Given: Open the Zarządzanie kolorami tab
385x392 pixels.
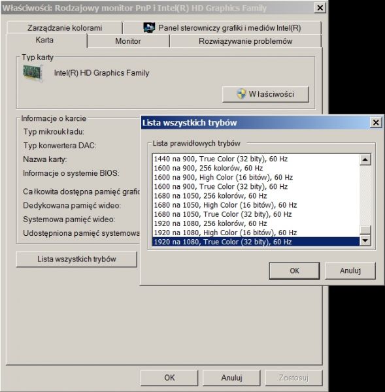Looking at the screenshot, I should pyautogui.click(x=65, y=27).
